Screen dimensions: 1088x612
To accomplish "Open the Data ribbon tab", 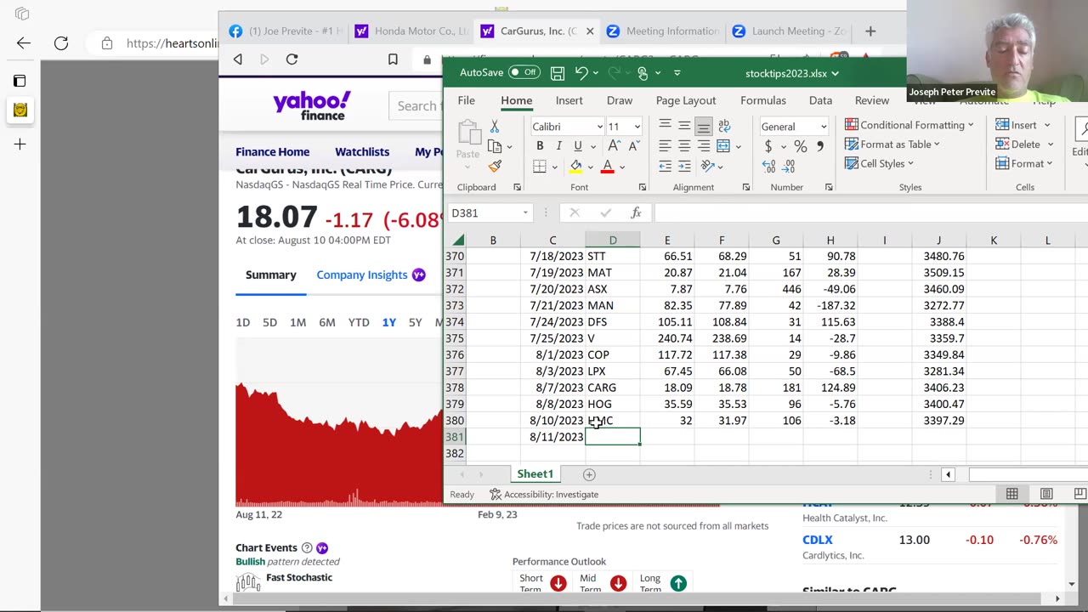I will 820,100.
